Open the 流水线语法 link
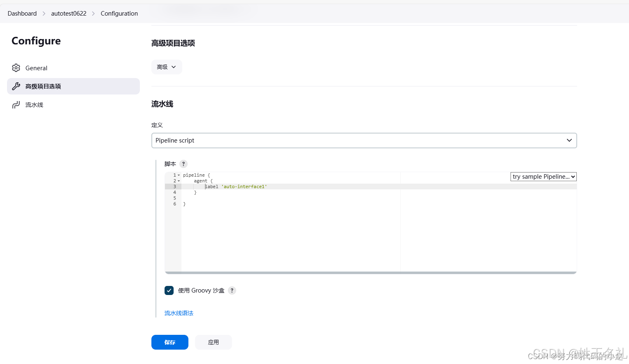The width and height of the screenshot is (629, 364). point(179,313)
